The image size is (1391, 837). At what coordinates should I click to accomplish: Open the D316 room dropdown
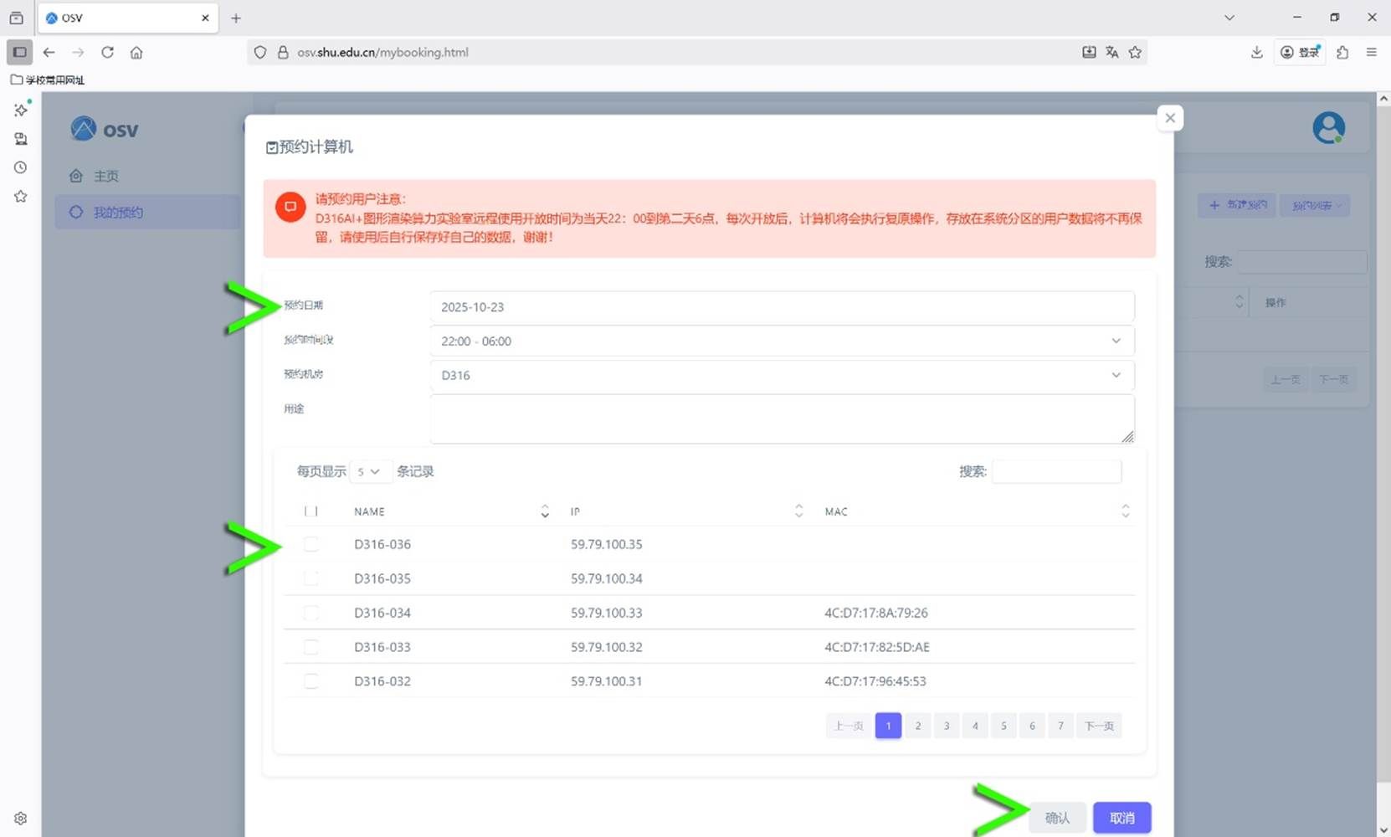pos(781,375)
